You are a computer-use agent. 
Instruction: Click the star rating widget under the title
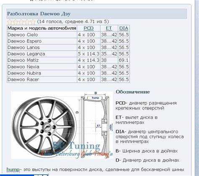21,21
